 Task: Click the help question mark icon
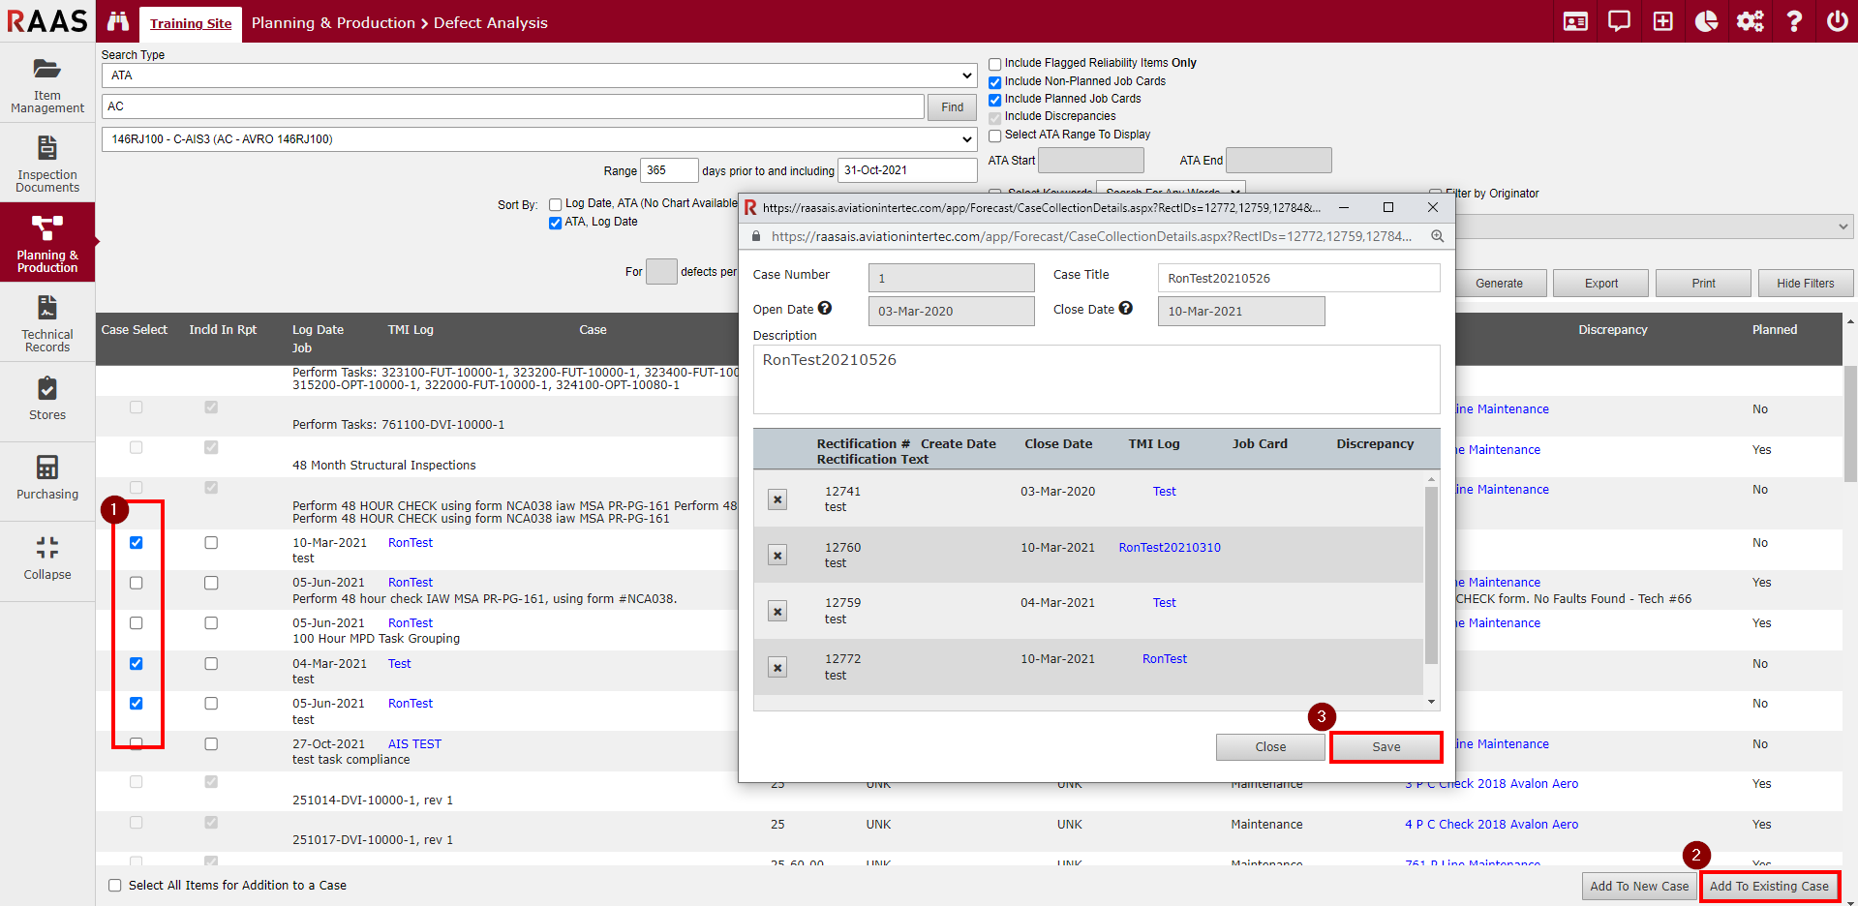1793,21
